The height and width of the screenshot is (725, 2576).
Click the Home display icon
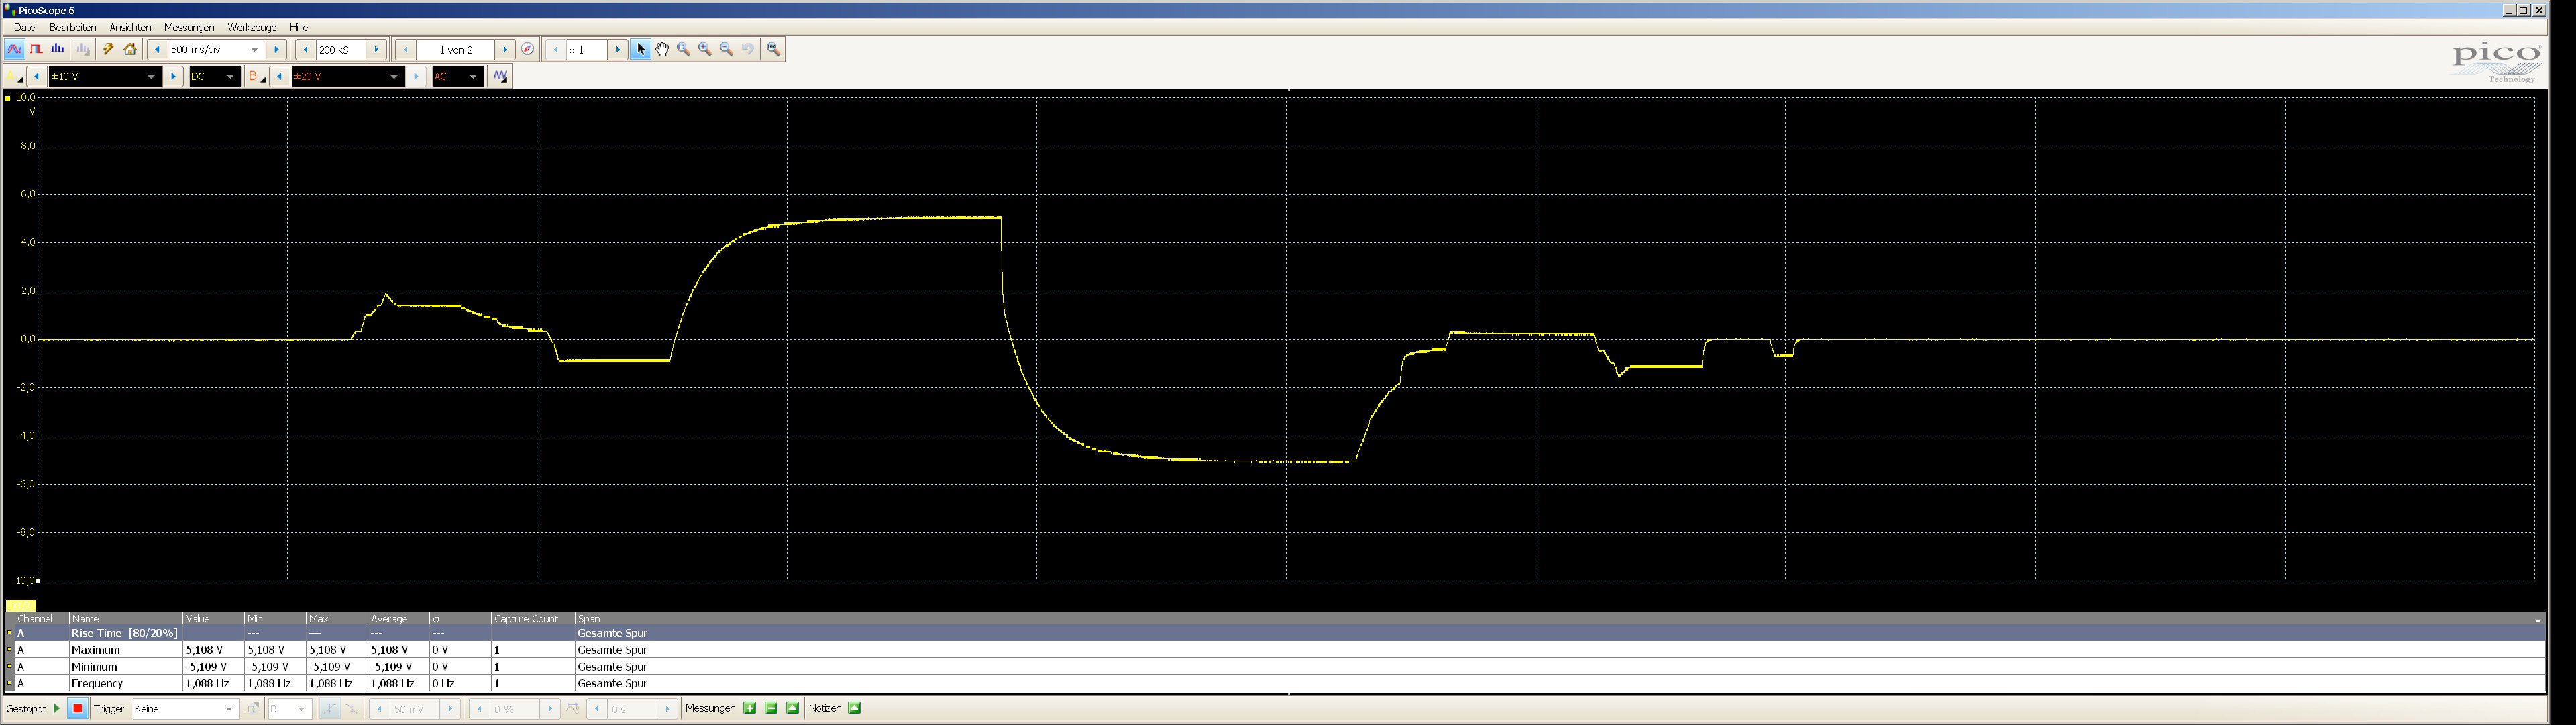(130, 49)
